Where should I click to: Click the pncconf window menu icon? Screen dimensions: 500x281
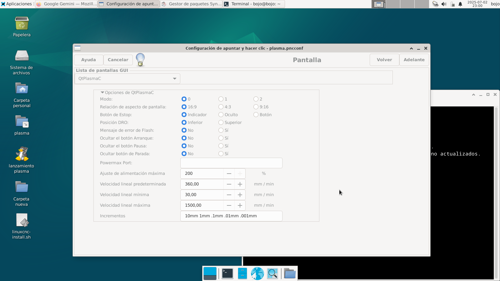tap(77, 48)
